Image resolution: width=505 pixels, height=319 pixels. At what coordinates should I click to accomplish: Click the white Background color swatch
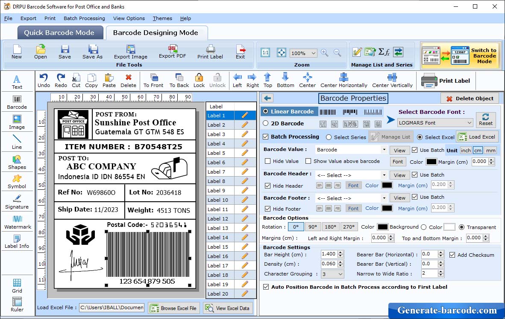[x=449, y=227]
